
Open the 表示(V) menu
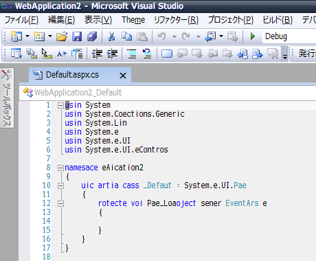click(98, 20)
